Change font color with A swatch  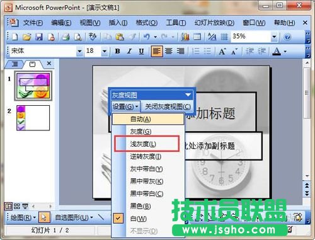click(277, 51)
